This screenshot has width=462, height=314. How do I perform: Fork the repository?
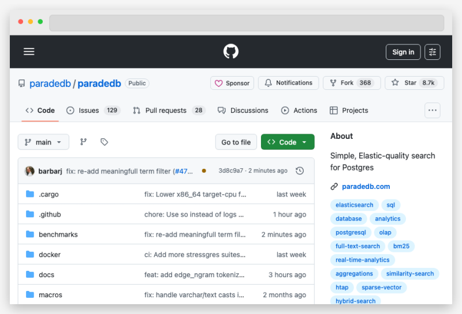(352, 83)
